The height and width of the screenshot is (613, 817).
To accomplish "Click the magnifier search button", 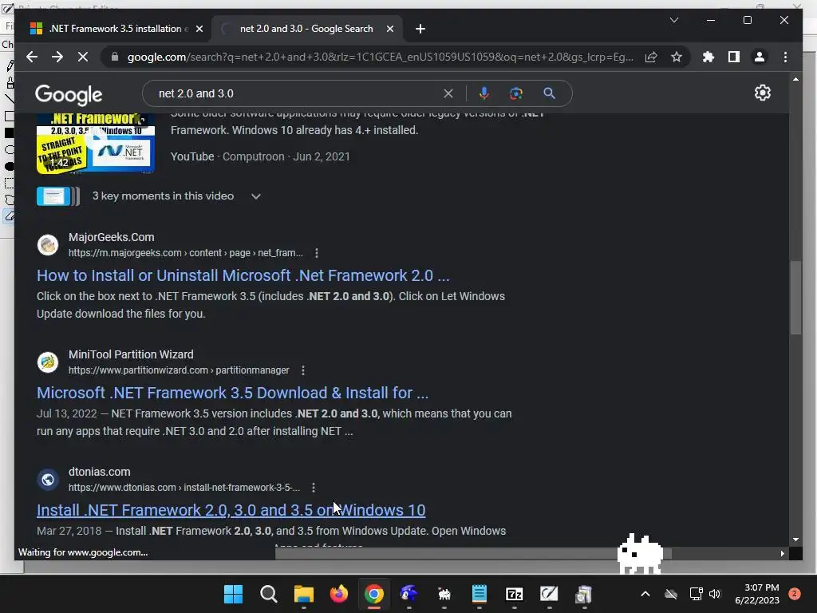I will coord(549,93).
